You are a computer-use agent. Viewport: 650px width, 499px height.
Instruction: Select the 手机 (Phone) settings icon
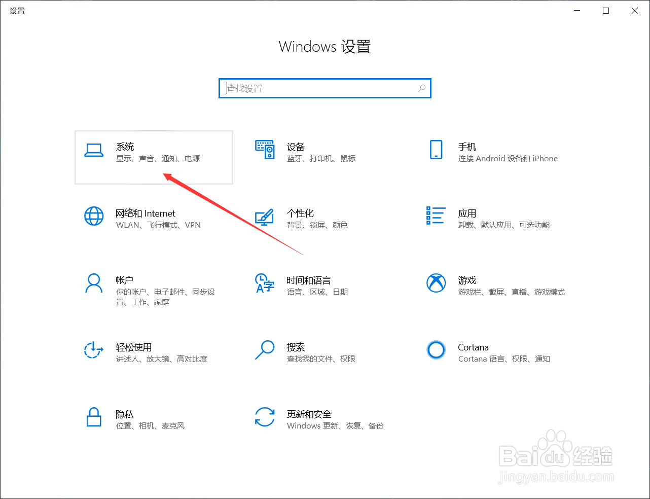tap(436, 150)
